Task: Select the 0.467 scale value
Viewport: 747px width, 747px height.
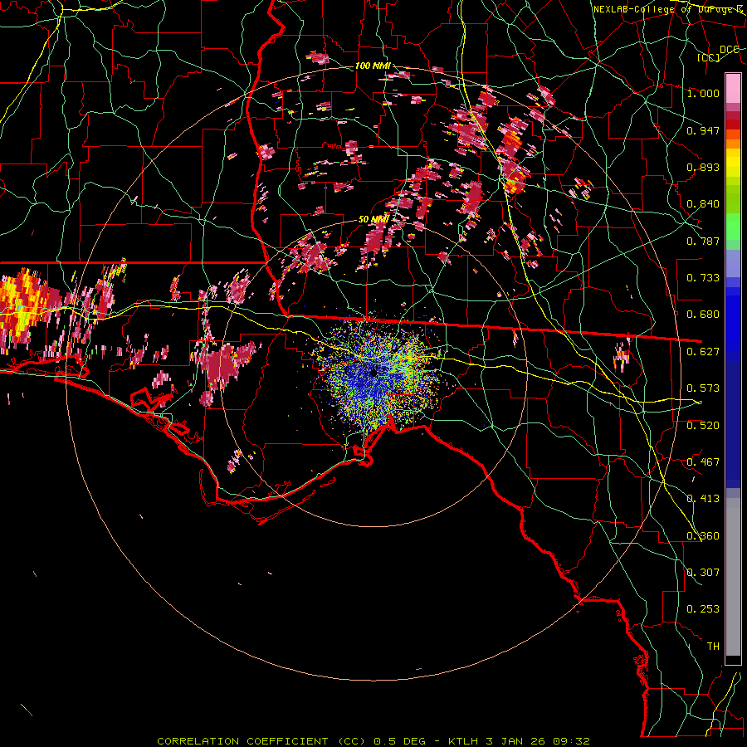Action: 703,462
